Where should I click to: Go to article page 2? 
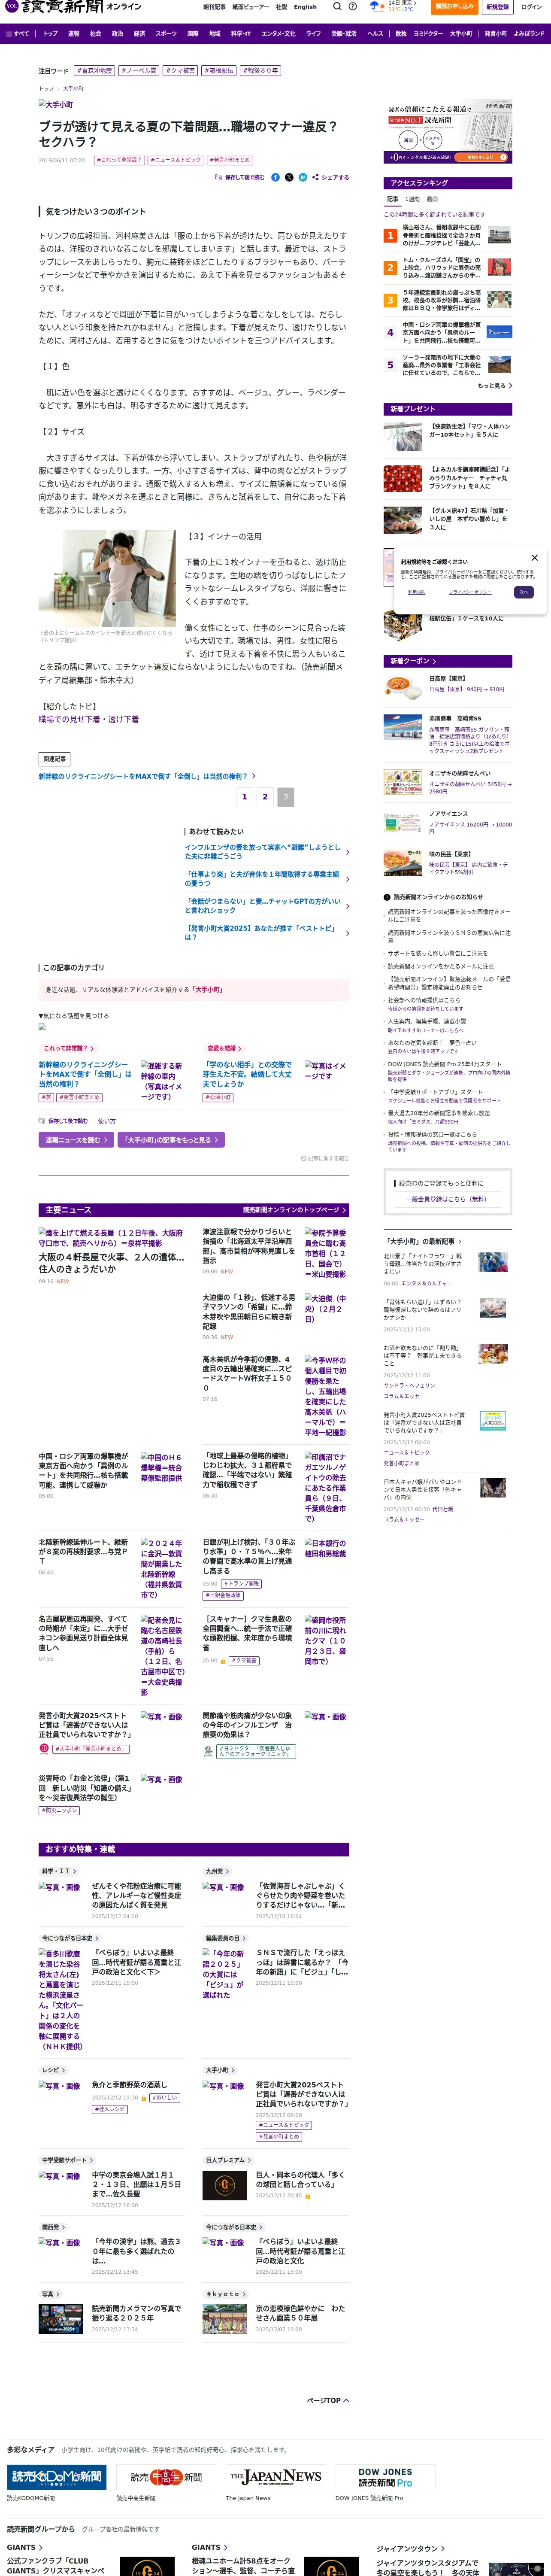coord(265,797)
